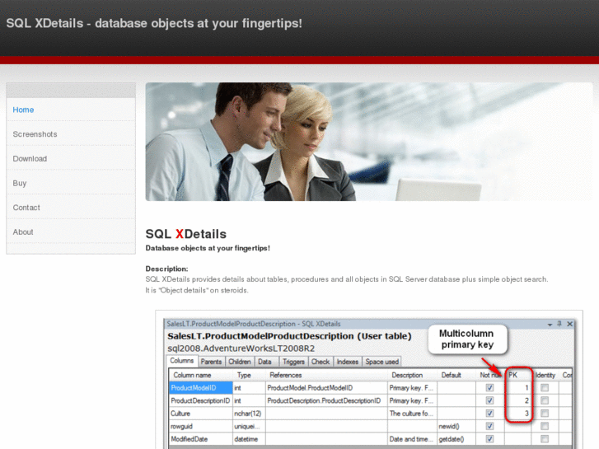599x449 pixels.
Task: Click the PK column header
Action: (x=518, y=375)
